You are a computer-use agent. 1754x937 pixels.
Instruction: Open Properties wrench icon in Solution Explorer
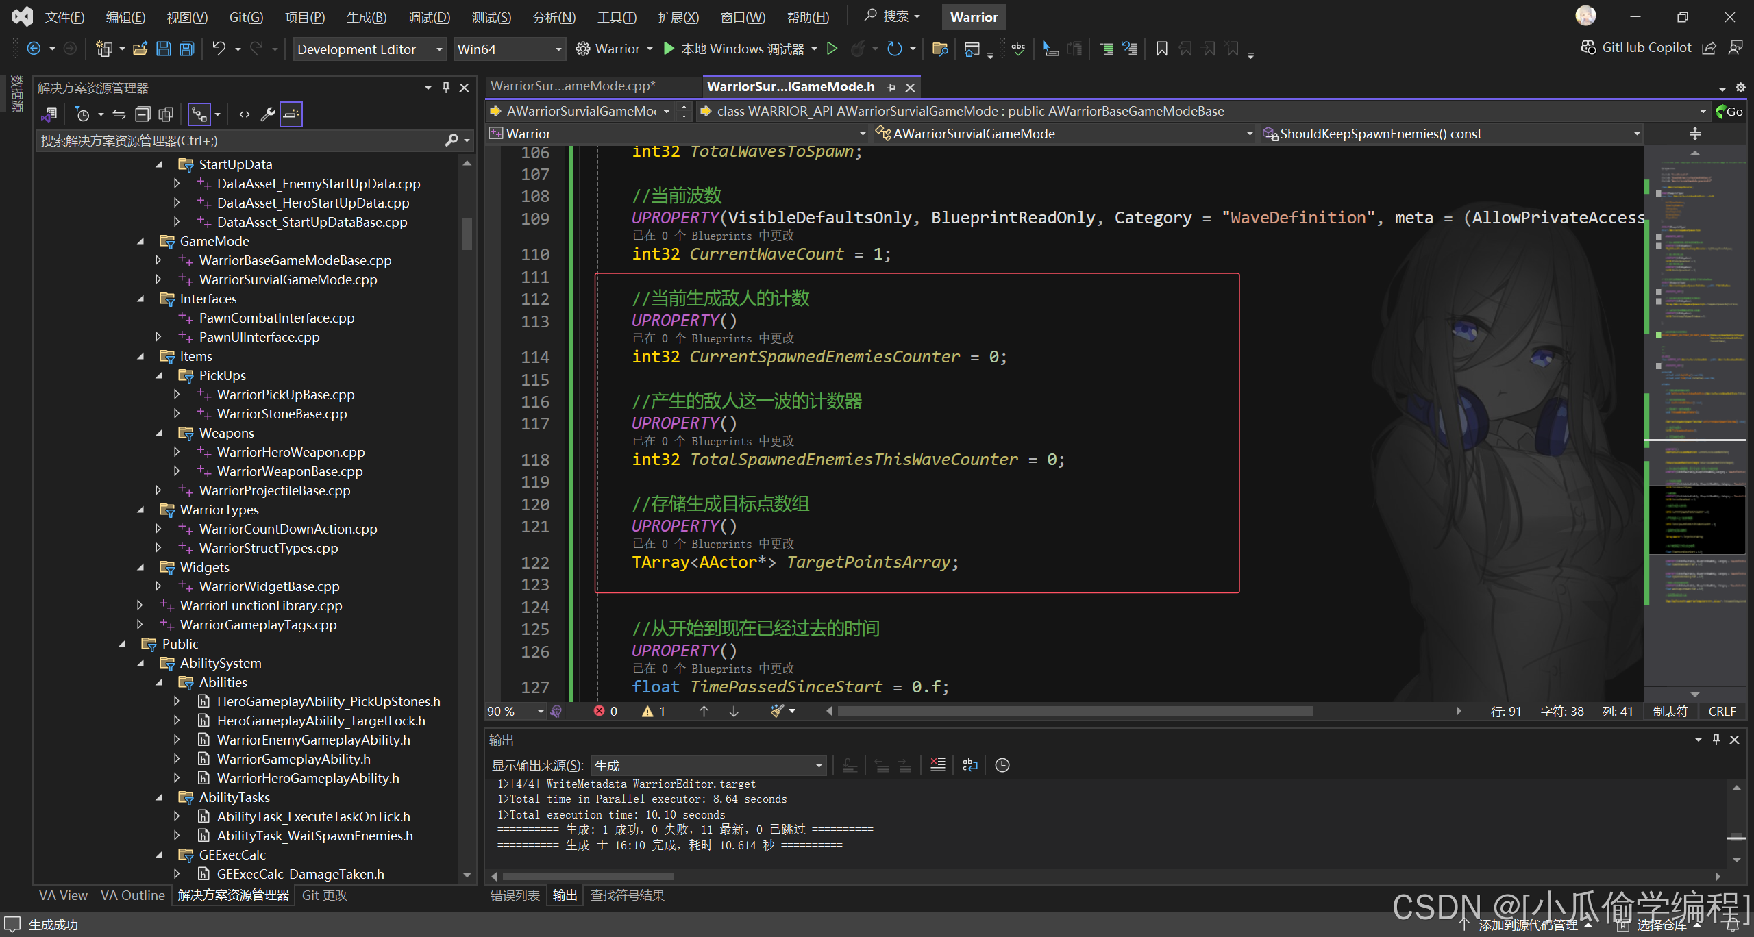(267, 114)
